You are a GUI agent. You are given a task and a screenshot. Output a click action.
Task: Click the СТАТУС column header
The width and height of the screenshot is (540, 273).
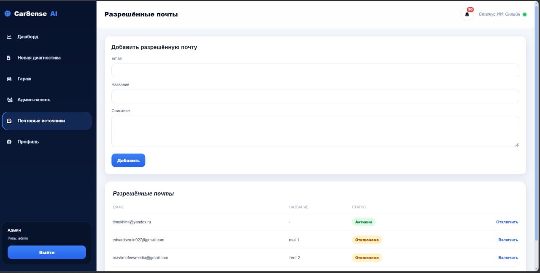359,207
